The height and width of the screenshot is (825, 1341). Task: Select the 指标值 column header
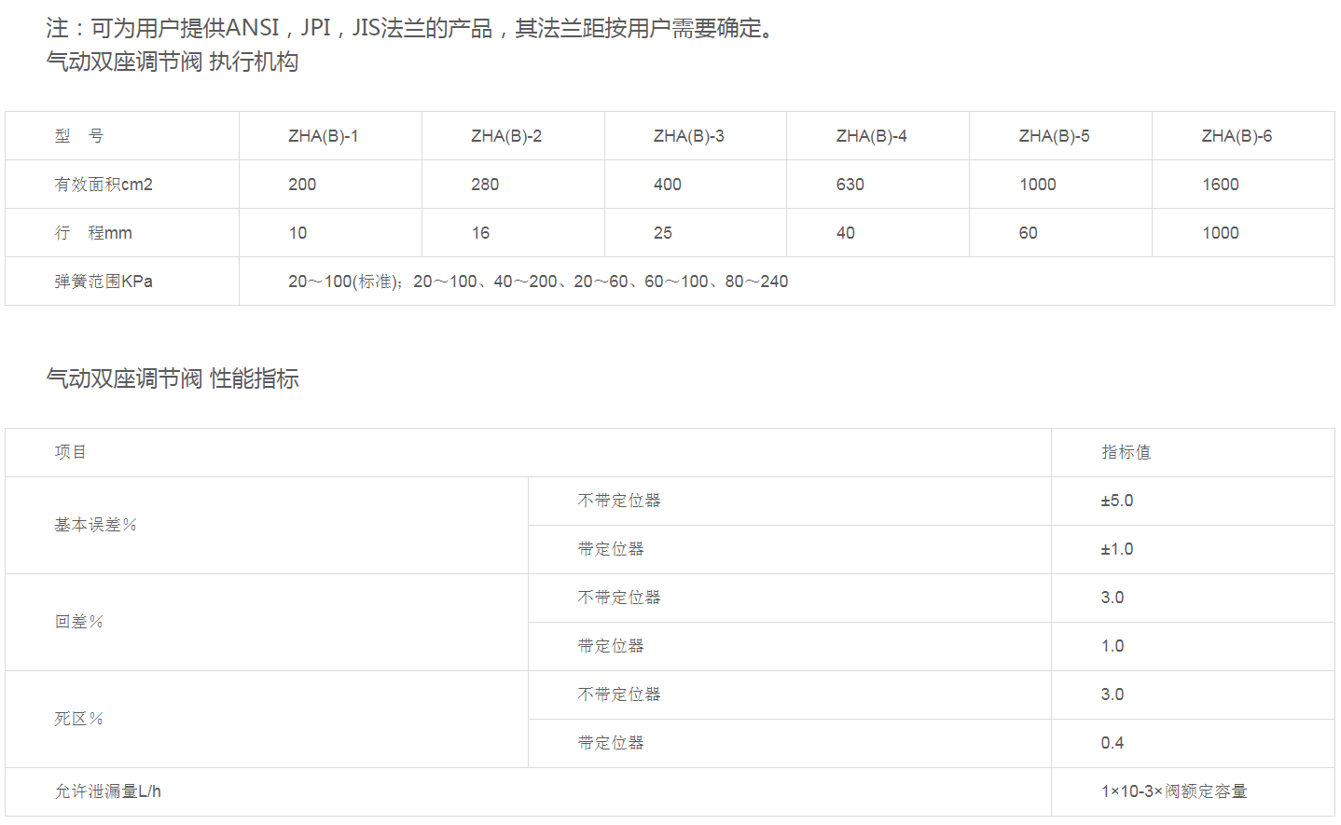pos(1126,452)
